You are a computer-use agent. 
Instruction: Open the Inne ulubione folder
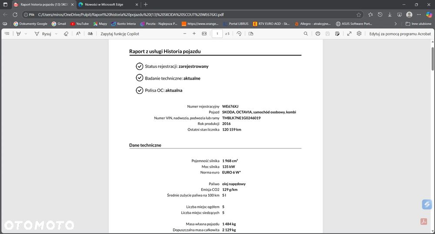coord(418,24)
